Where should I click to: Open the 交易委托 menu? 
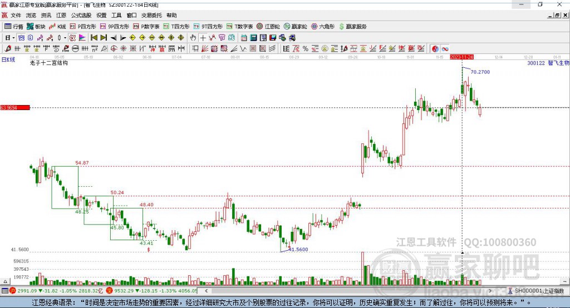[x=151, y=15]
